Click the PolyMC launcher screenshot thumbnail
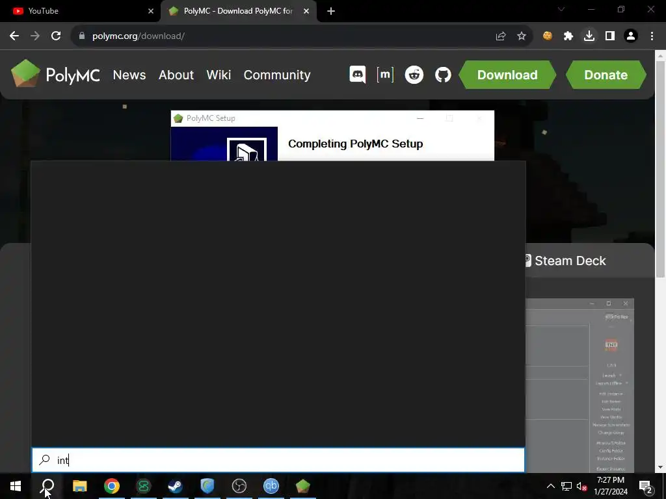The image size is (666, 499). point(579,385)
